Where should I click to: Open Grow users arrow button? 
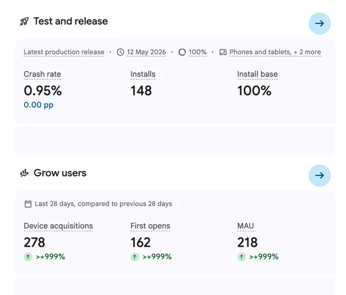(320, 176)
